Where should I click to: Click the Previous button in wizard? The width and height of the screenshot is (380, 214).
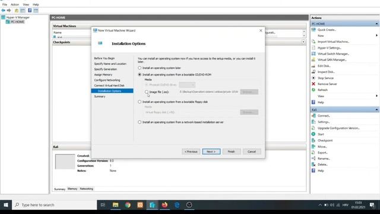(x=191, y=152)
